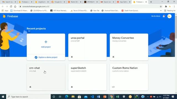
Task: Open the crn-chat project card
Action: 46,77
